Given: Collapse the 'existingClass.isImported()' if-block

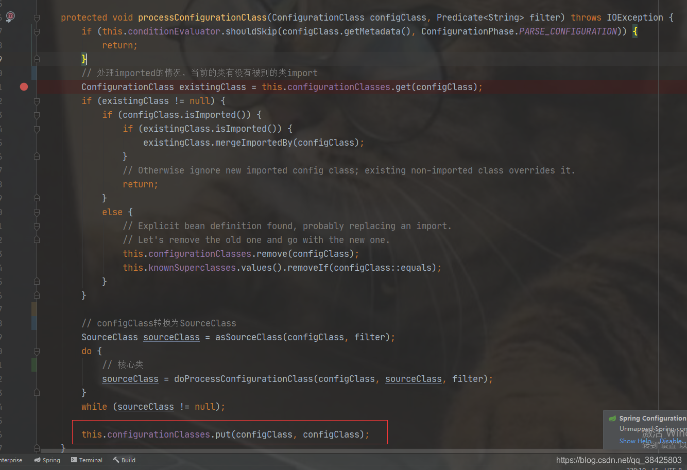Looking at the screenshot, I should pyautogui.click(x=37, y=129).
